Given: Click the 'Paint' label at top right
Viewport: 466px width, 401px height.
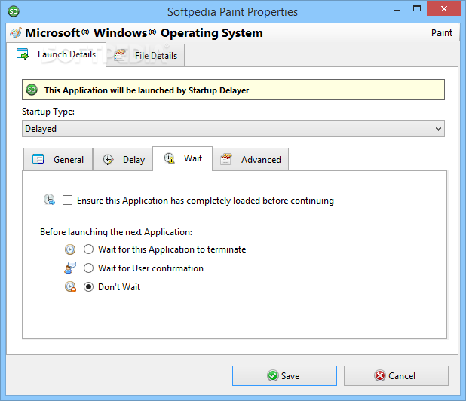Looking at the screenshot, I should (442, 32).
